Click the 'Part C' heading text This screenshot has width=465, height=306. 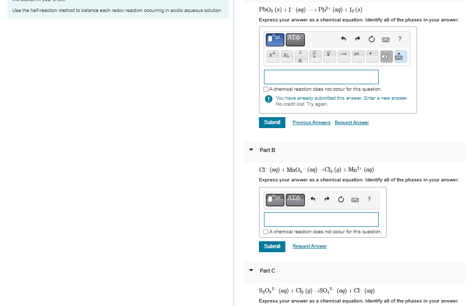(267, 271)
